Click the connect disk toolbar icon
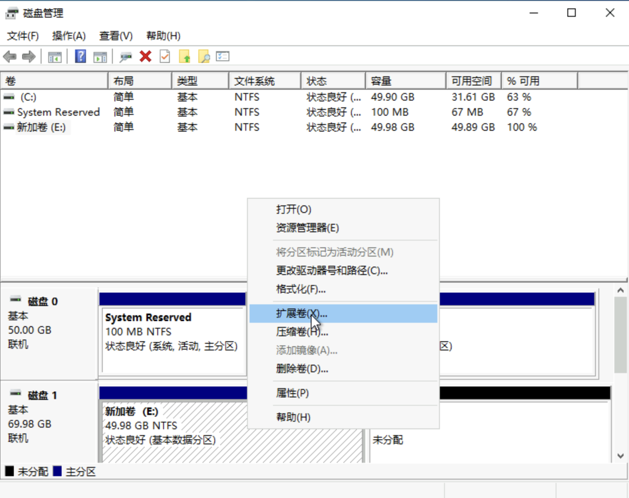Screen dimensions: 629x498 pos(125,57)
